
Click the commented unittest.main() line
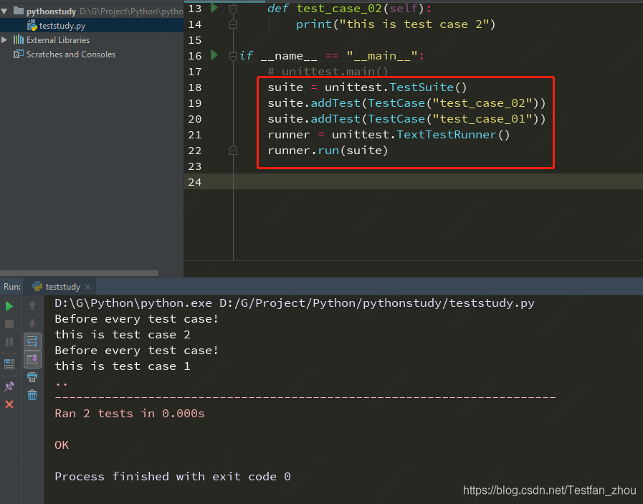pyautogui.click(x=328, y=72)
